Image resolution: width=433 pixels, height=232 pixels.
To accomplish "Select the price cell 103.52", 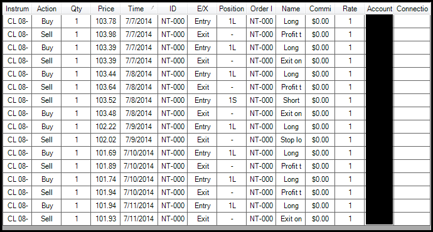I will pyautogui.click(x=105, y=100).
